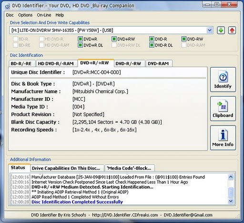The height and width of the screenshot is (223, 244).
Task: Switch to the DVD-R/-RW tab
Action: pos(129,63)
